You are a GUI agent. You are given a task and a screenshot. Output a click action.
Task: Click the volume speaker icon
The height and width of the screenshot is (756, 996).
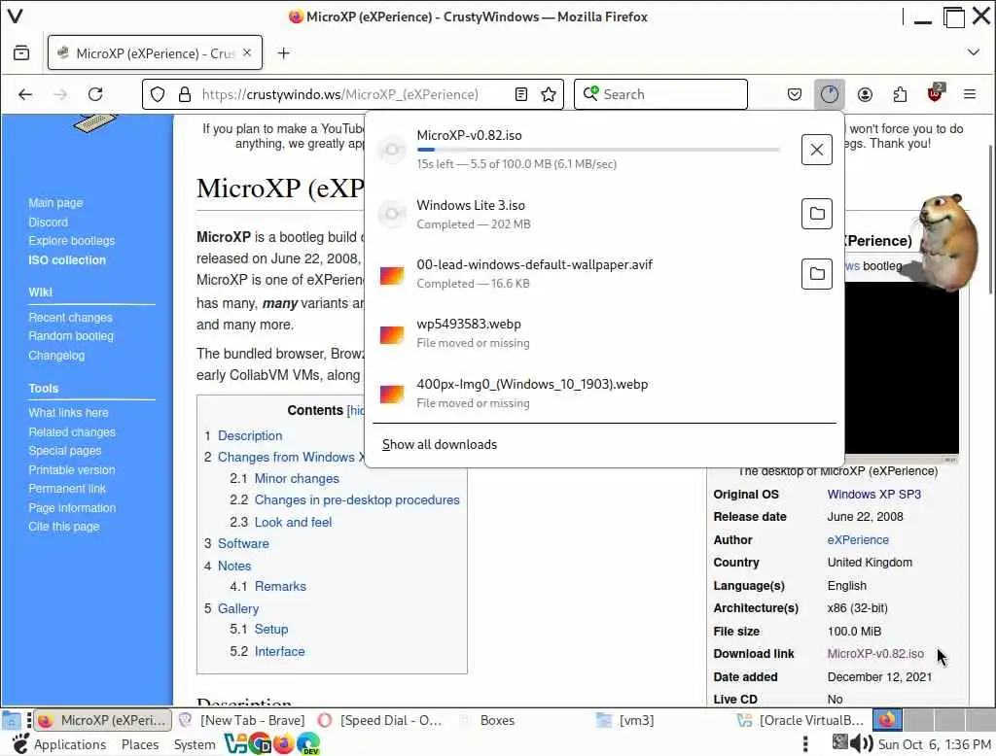tap(862, 743)
